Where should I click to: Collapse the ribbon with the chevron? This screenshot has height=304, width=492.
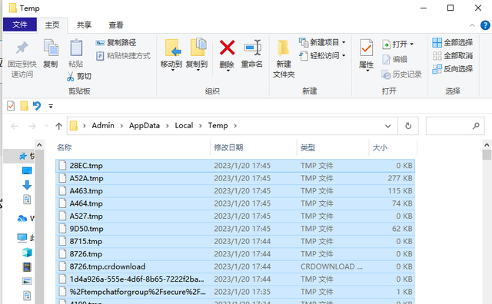[x=472, y=25]
